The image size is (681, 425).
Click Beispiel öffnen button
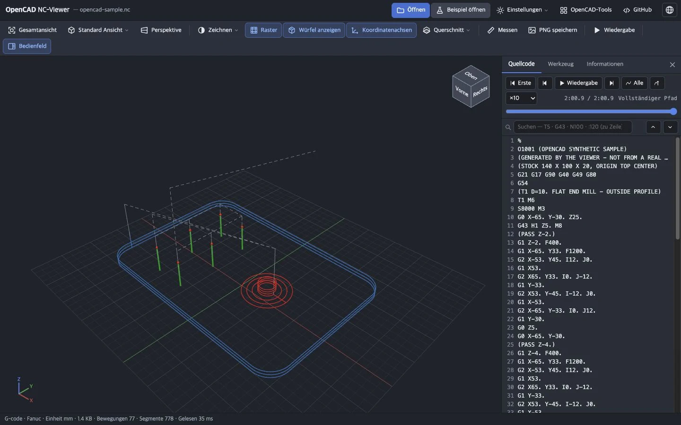(x=461, y=10)
